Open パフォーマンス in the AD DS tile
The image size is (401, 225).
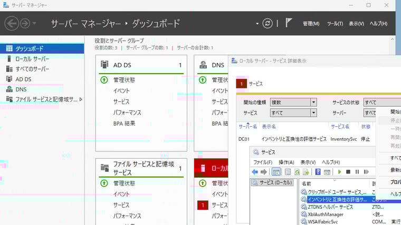click(x=127, y=112)
